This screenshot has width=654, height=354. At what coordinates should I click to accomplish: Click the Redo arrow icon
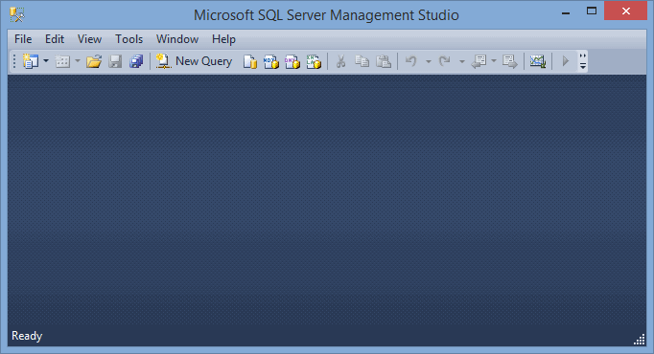tap(445, 61)
